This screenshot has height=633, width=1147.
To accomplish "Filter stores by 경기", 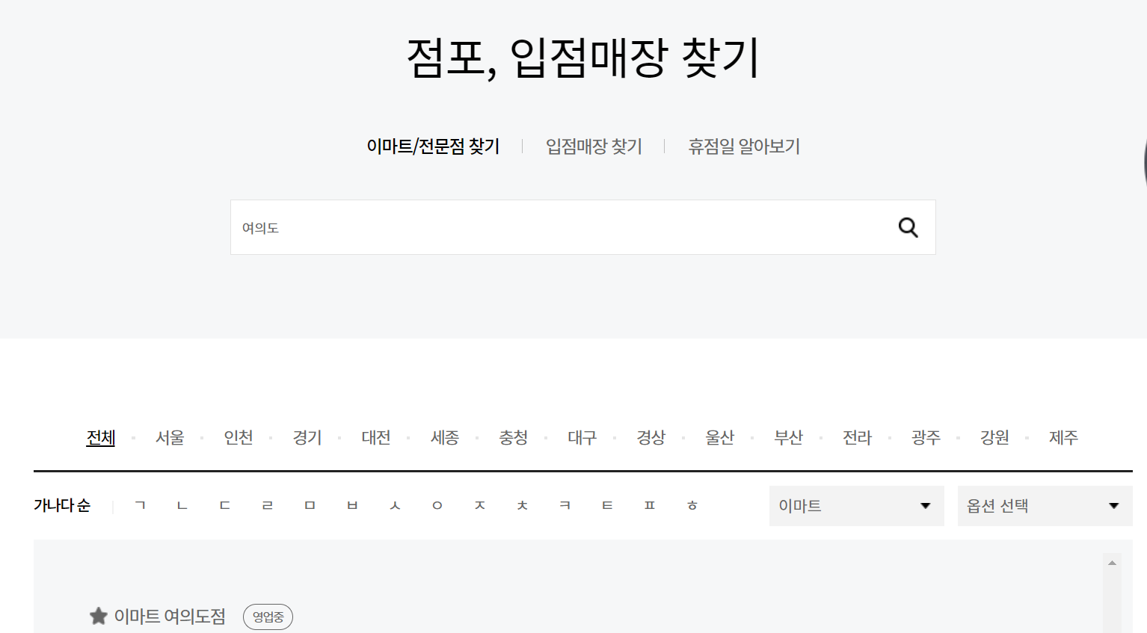I will tap(307, 437).
